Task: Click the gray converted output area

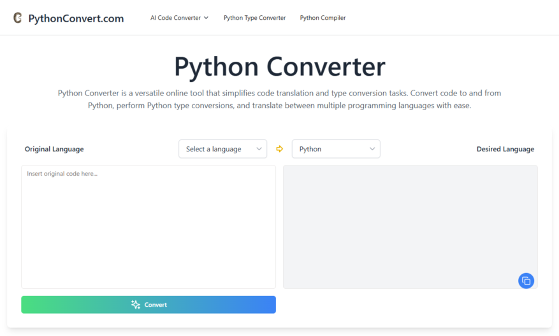Action: [x=410, y=227]
